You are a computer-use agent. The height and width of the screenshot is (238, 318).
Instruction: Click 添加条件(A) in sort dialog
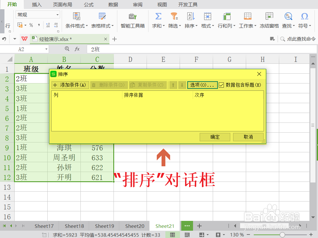[70, 85]
